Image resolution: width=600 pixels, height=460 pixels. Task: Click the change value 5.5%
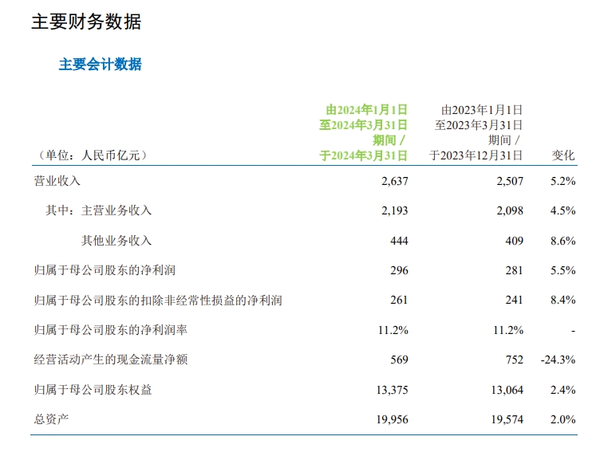click(563, 270)
